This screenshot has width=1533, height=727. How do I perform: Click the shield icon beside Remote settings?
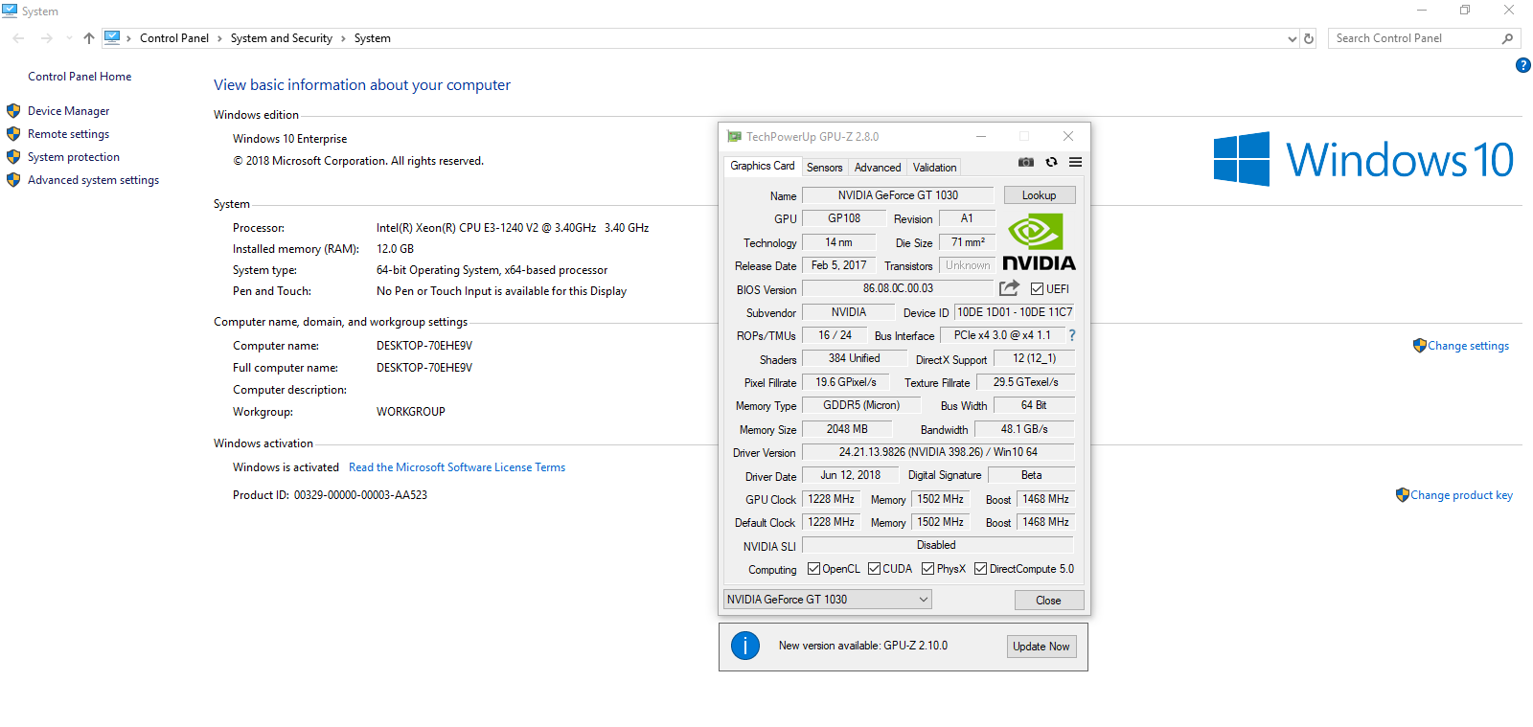[x=13, y=134]
